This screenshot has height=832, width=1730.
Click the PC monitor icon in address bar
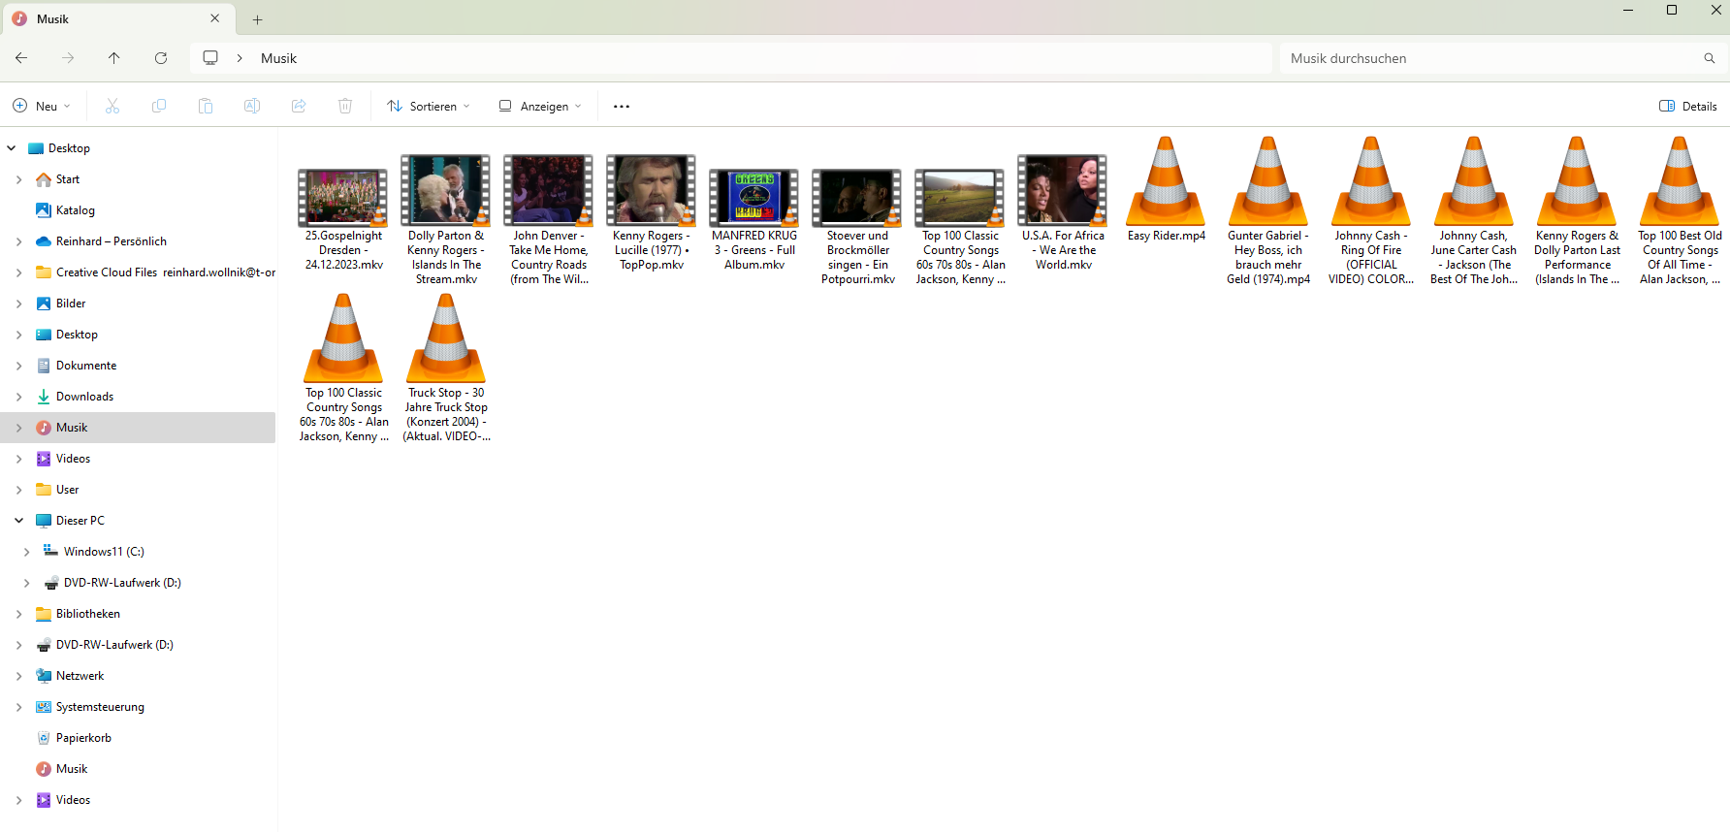(210, 58)
